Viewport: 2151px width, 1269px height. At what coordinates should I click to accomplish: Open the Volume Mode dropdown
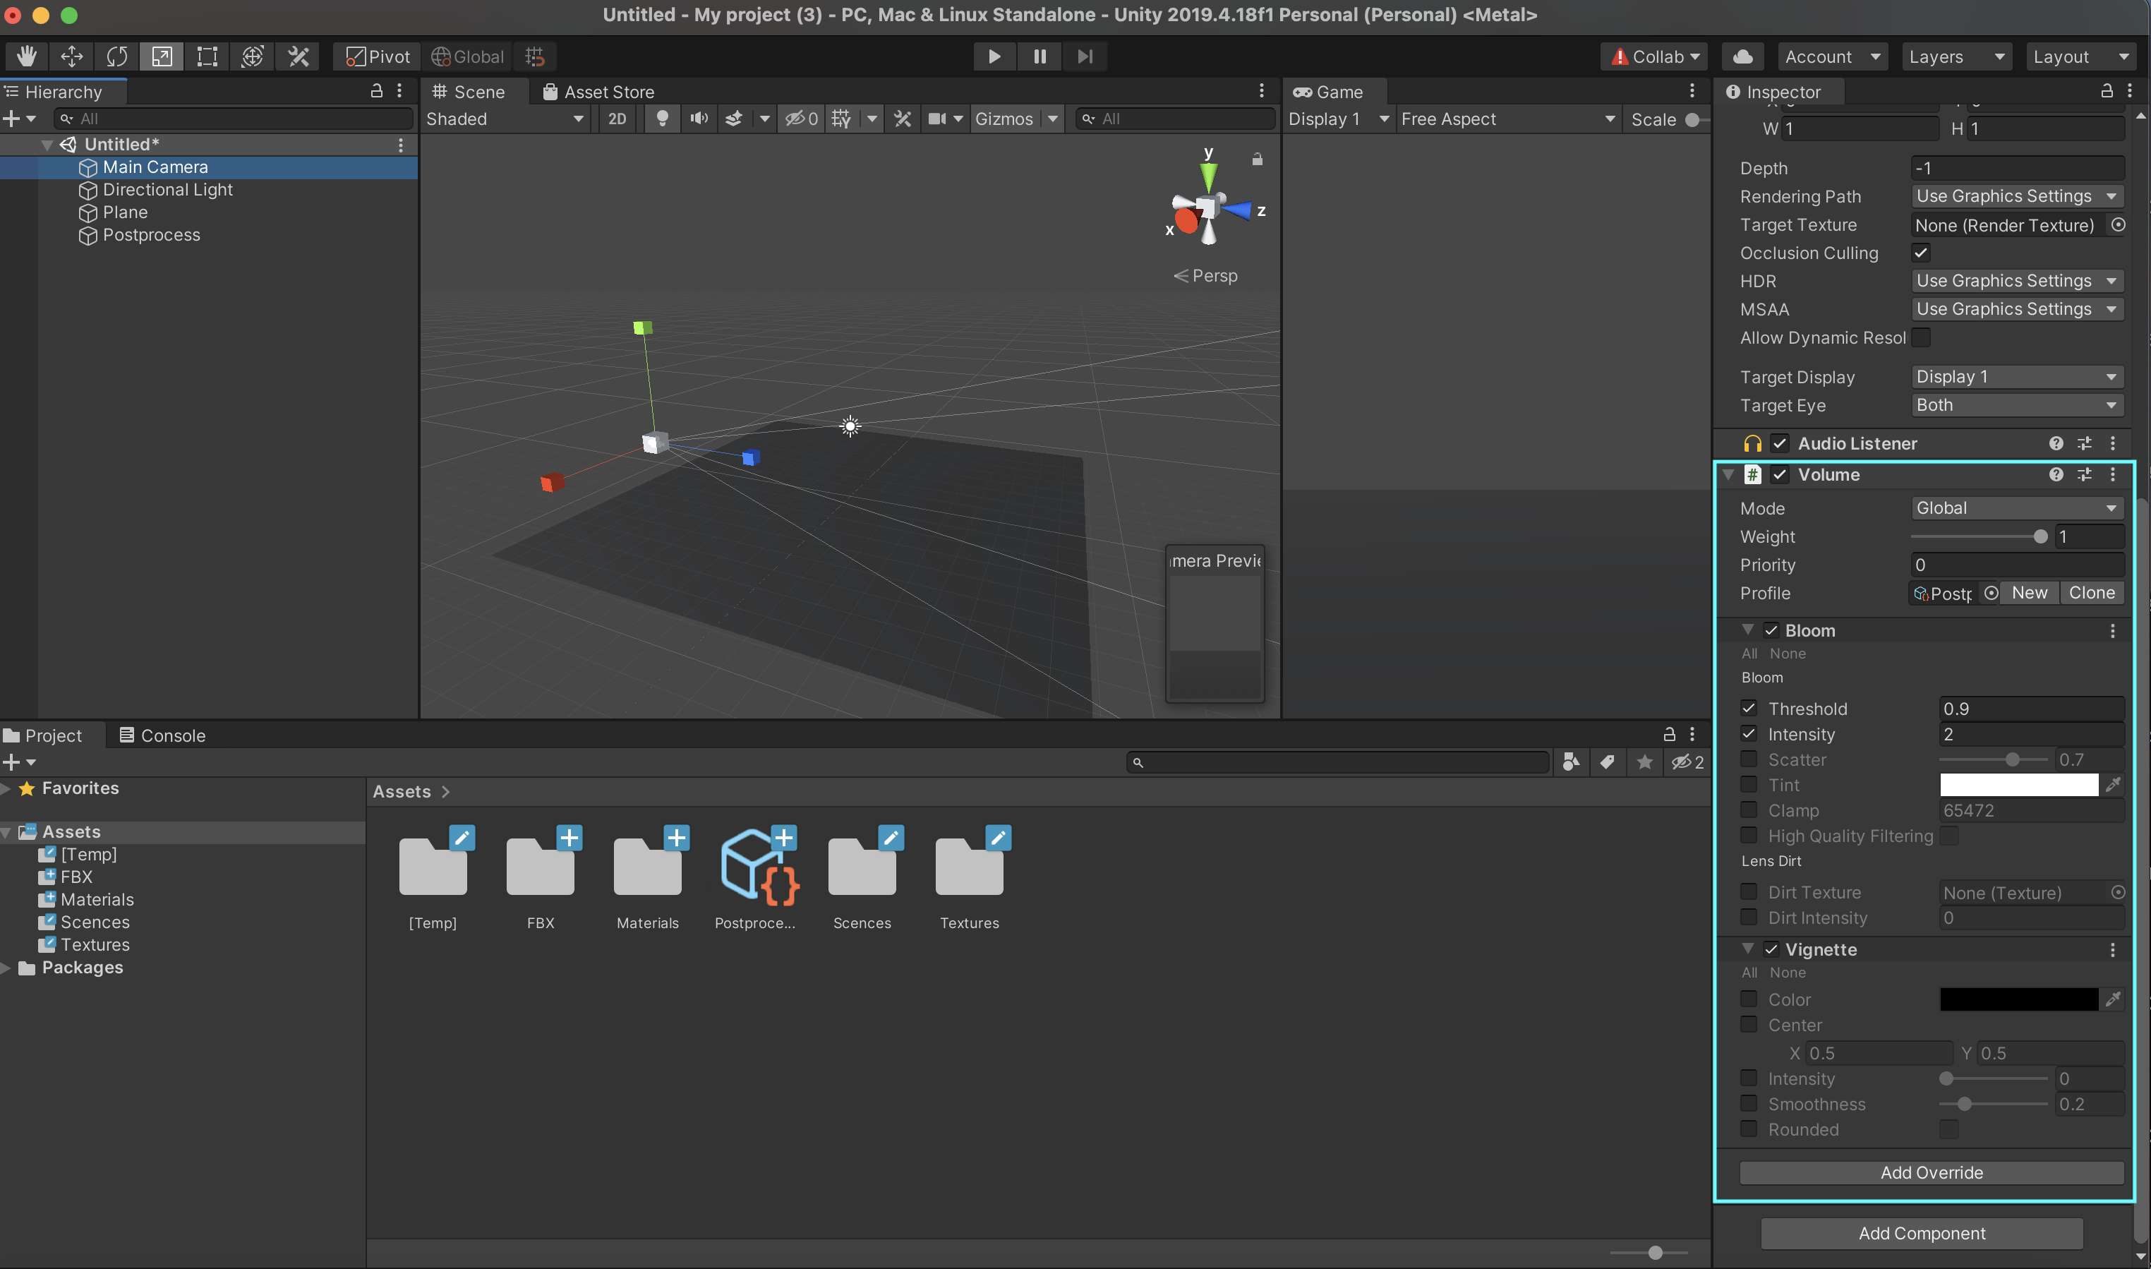2016,508
